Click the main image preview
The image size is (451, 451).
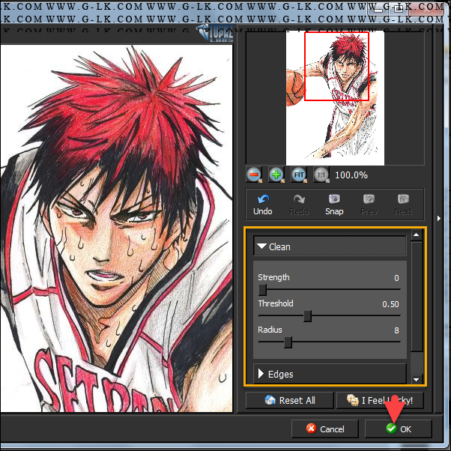116,228
